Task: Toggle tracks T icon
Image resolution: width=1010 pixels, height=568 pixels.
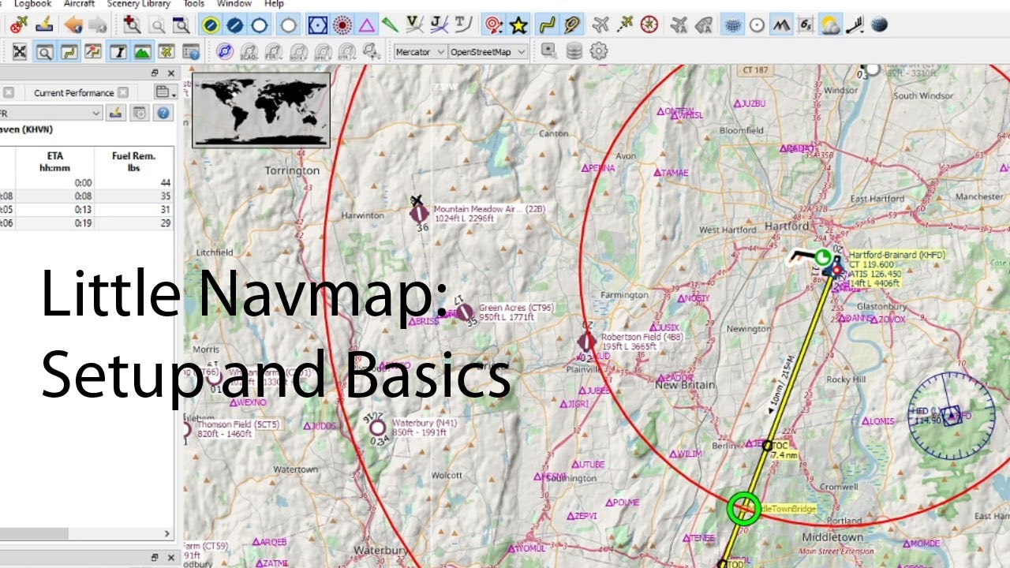Action: tap(464, 25)
